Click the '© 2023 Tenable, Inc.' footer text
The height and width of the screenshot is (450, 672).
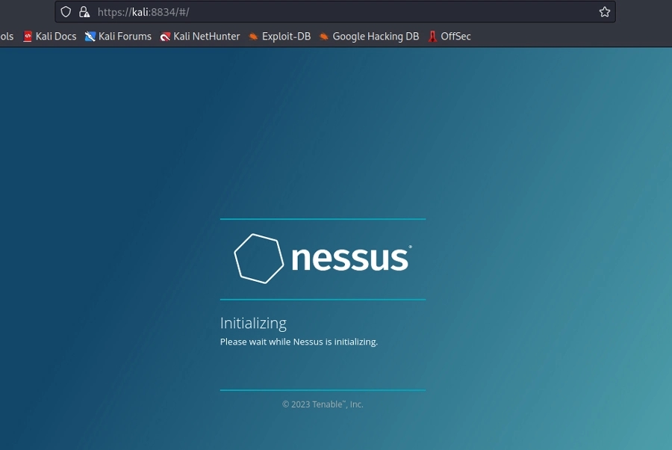point(323,404)
